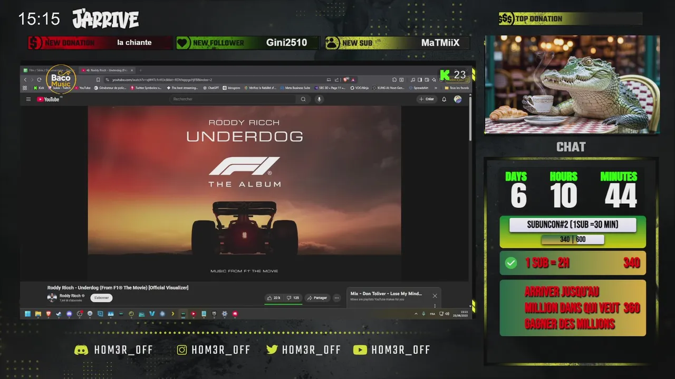Open the Spreadshirt bookmark
The image size is (675, 379).
(419, 88)
